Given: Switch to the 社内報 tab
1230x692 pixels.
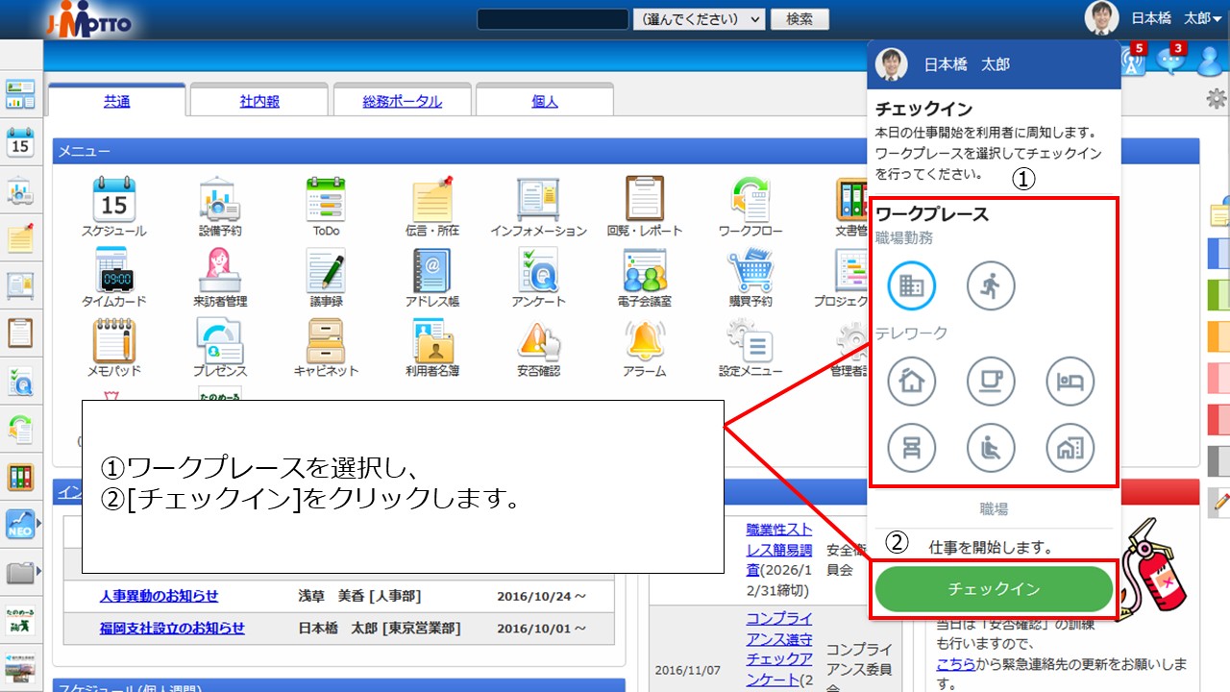Looking at the screenshot, I should click(258, 101).
